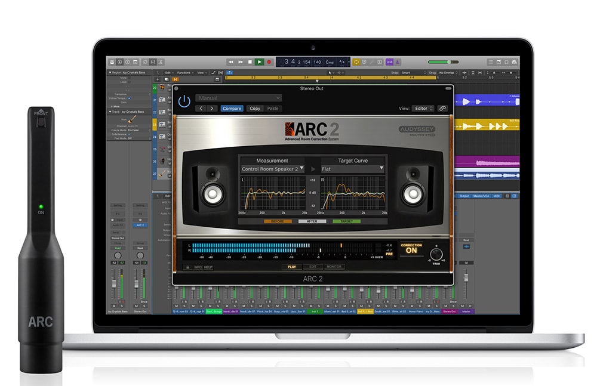Screen dimensions: 597x386
Task: Open the ARC 2 INFO panel
Action: point(198,267)
